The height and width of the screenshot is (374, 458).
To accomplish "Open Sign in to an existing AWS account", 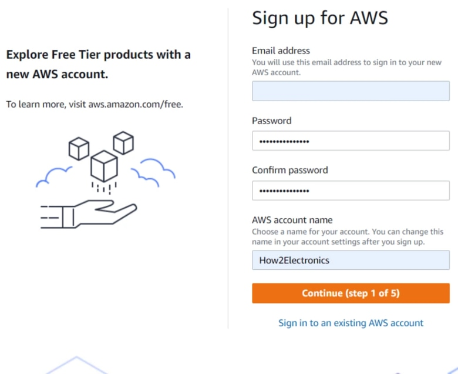I will pos(351,323).
